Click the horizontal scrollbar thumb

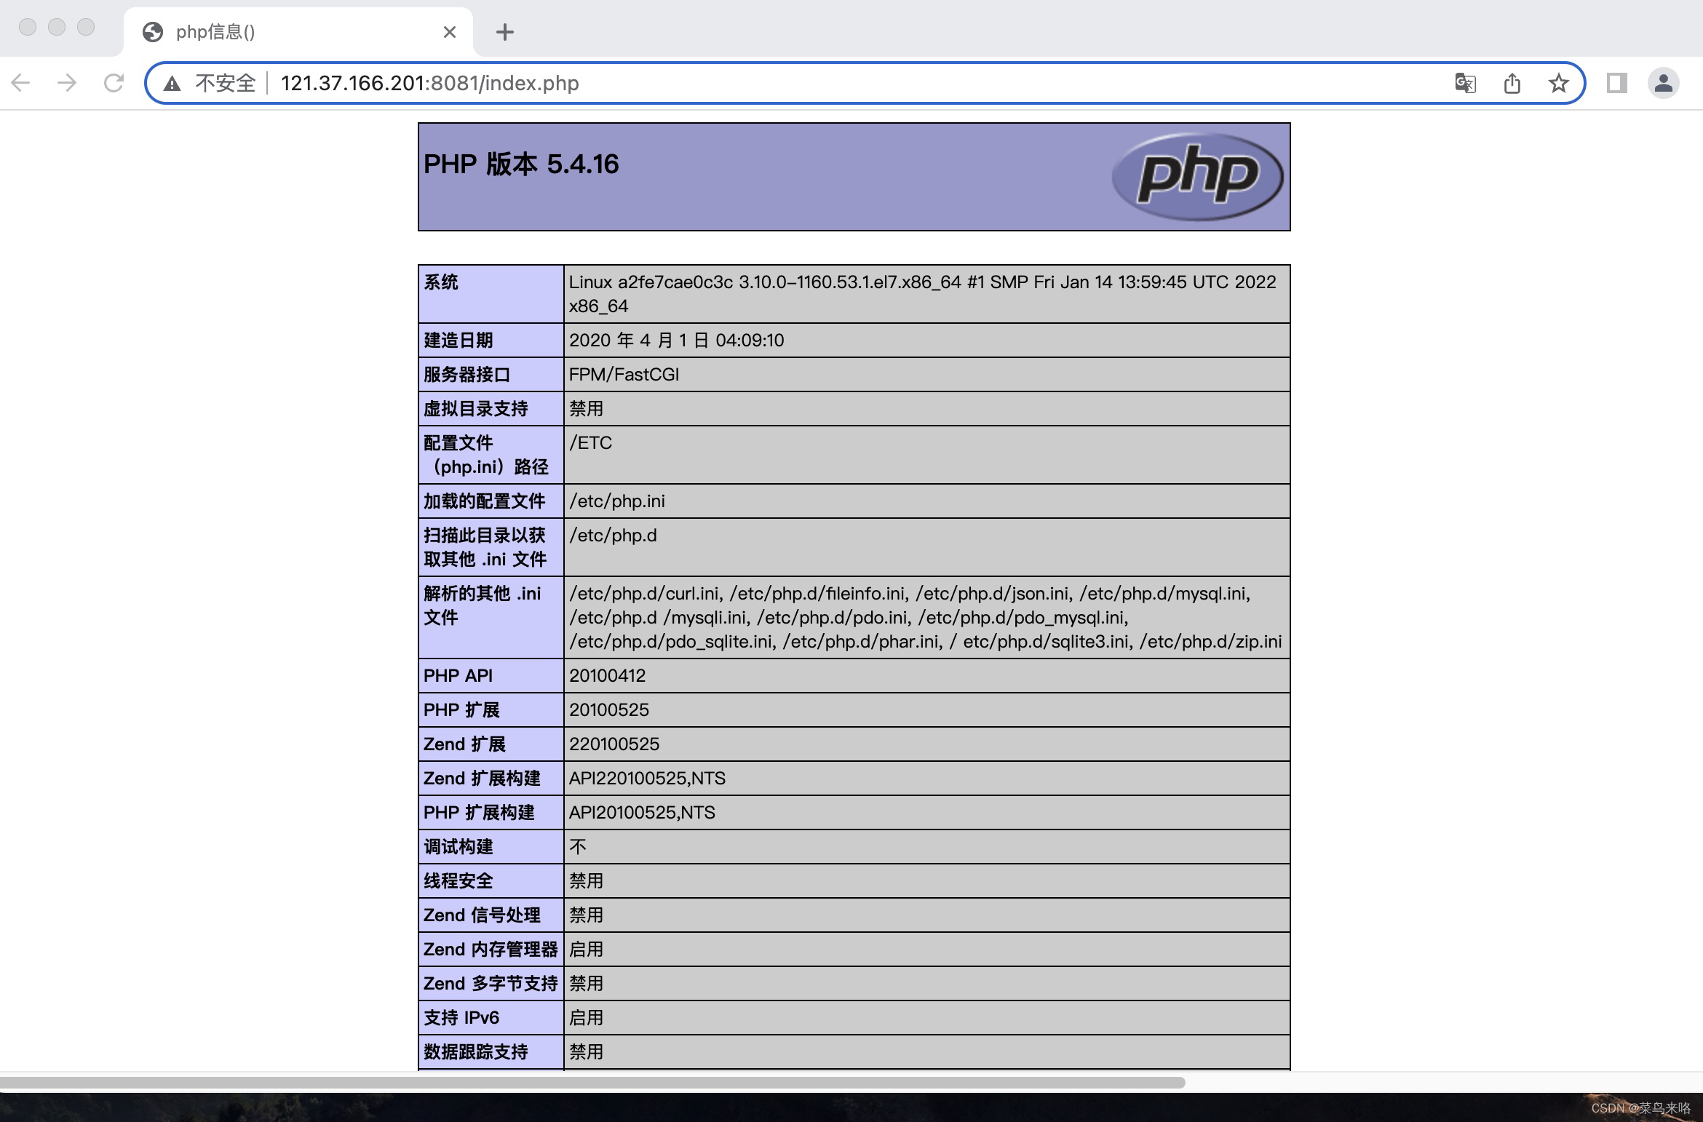(592, 1082)
